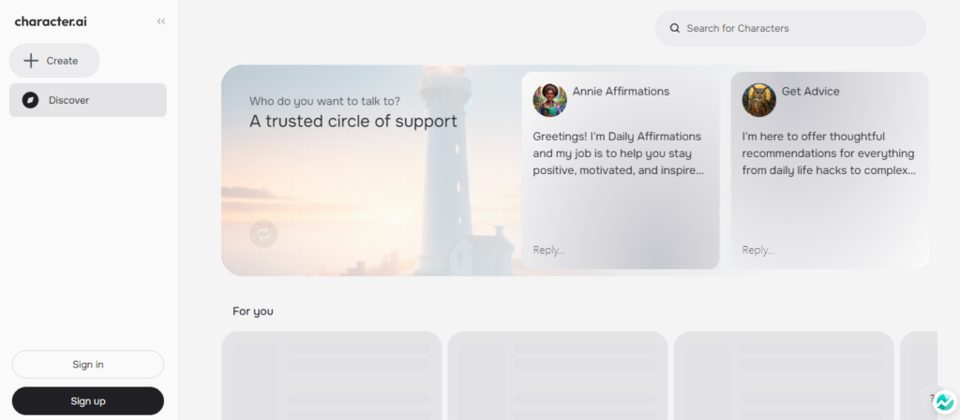This screenshot has width=960, height=420.
Task: Focus the Search for Characters field
Action: (797, 28)
